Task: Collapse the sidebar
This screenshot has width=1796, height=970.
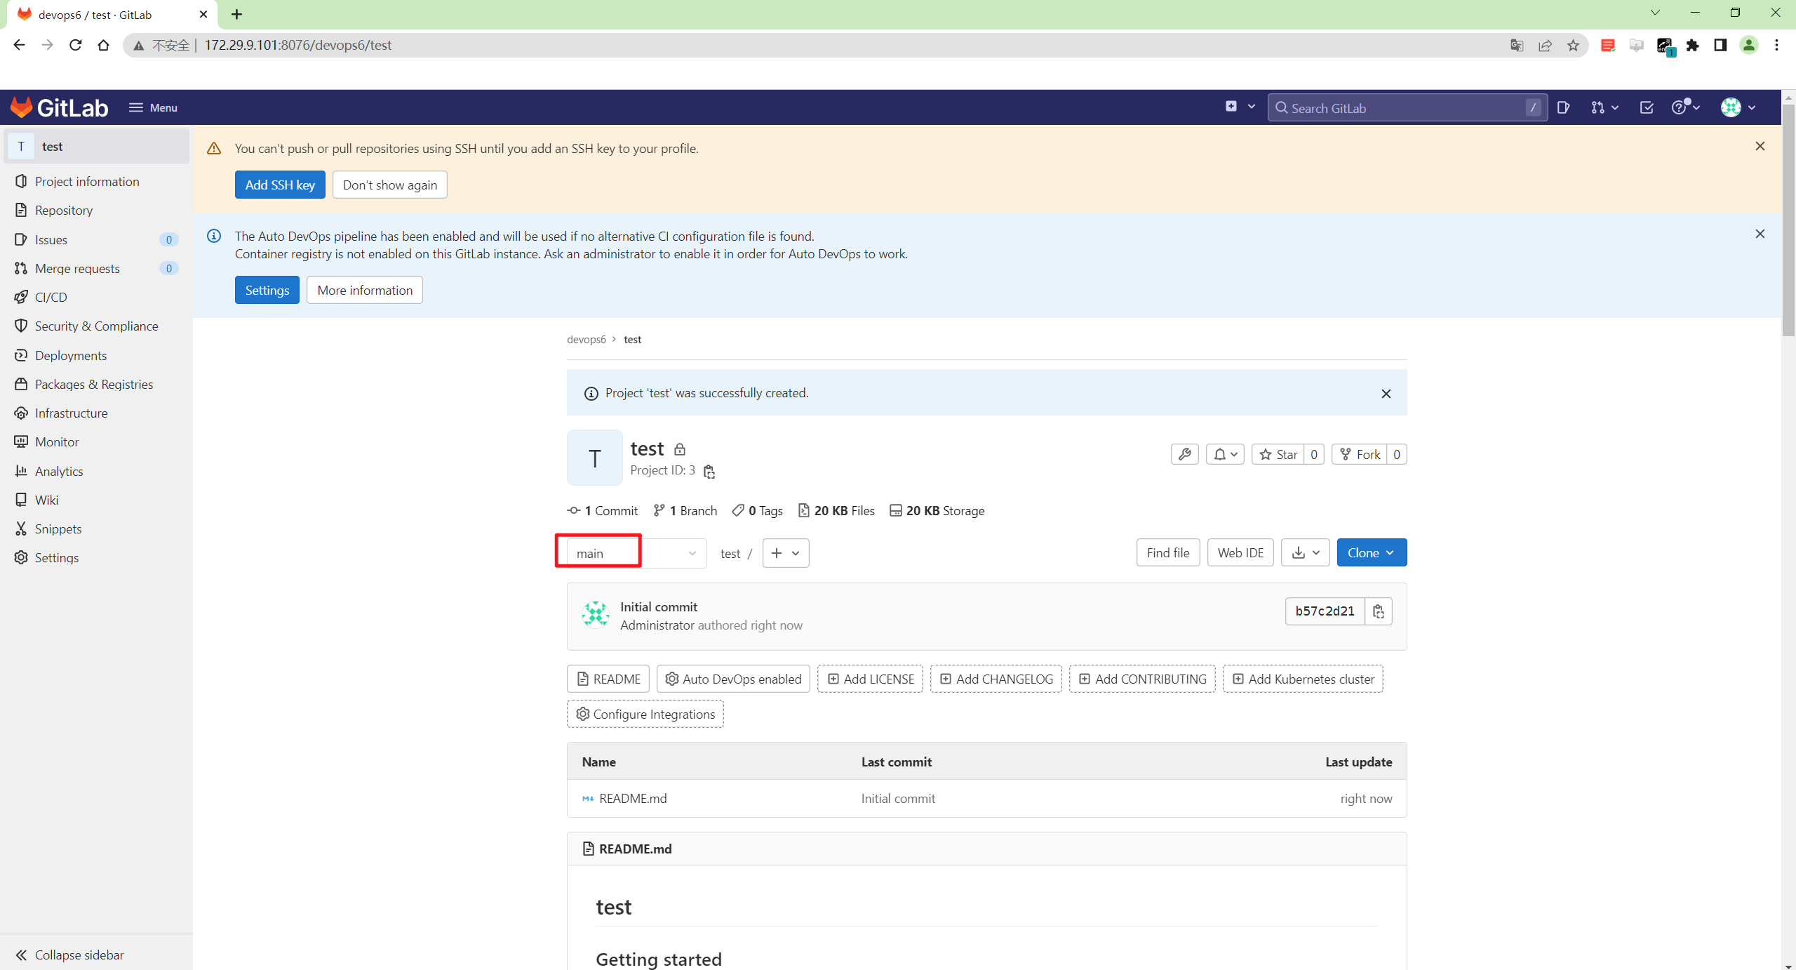Action: click(69, 955)
